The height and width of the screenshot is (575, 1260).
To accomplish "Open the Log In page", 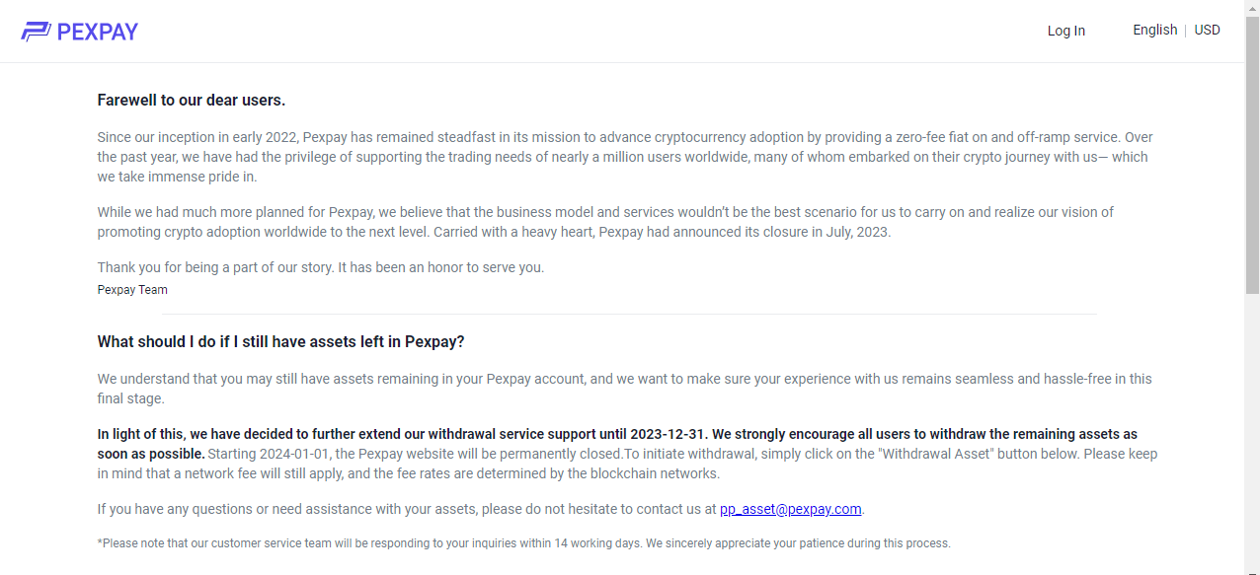I will point(1065,31).
